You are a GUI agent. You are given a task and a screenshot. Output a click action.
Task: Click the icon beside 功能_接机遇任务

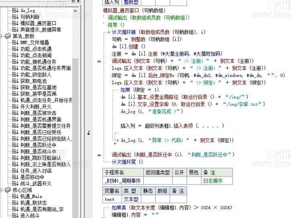pyautogui.click(x=16, y=62)
